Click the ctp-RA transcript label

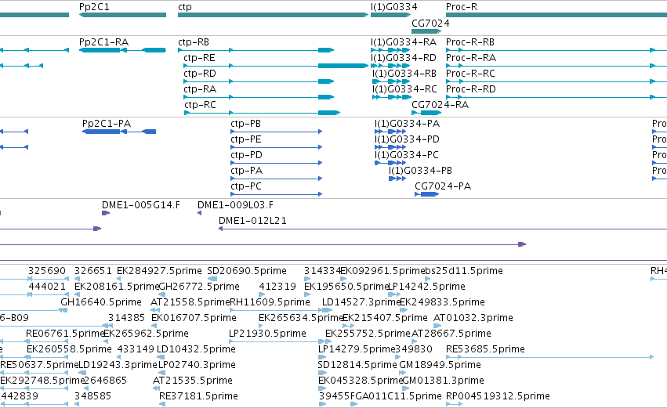(200, 89)
